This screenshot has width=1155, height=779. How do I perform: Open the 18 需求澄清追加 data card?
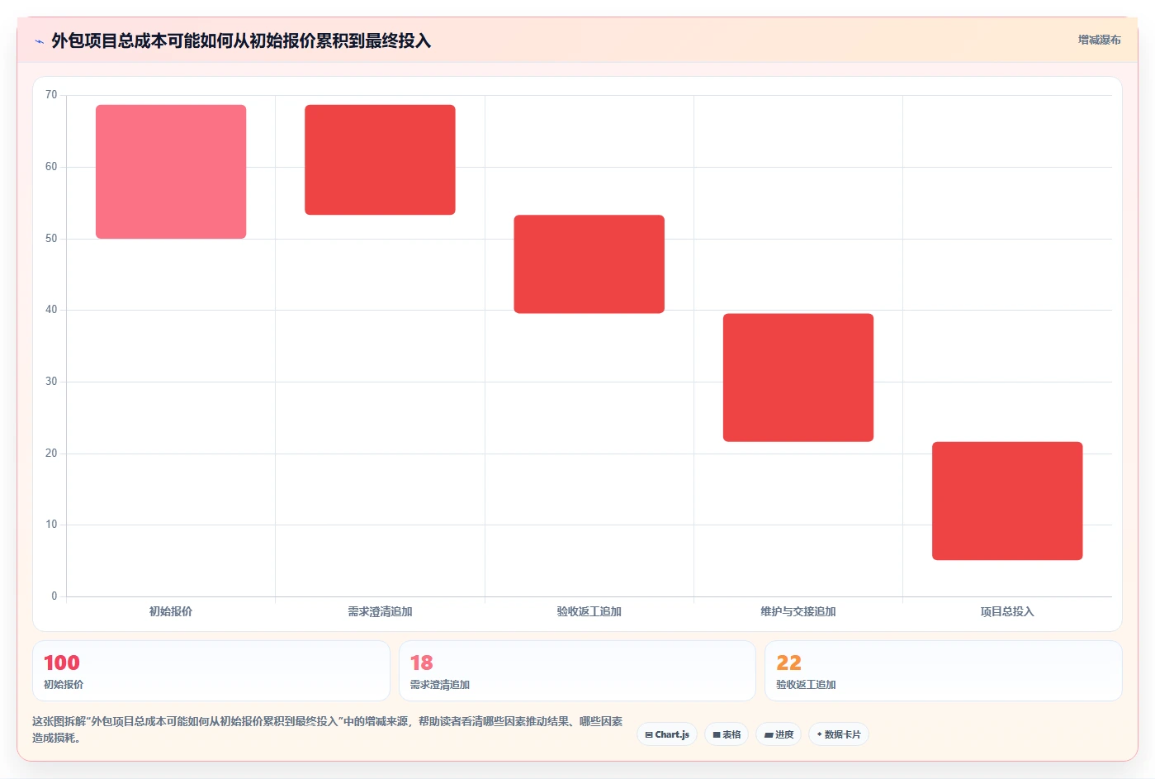577,671
